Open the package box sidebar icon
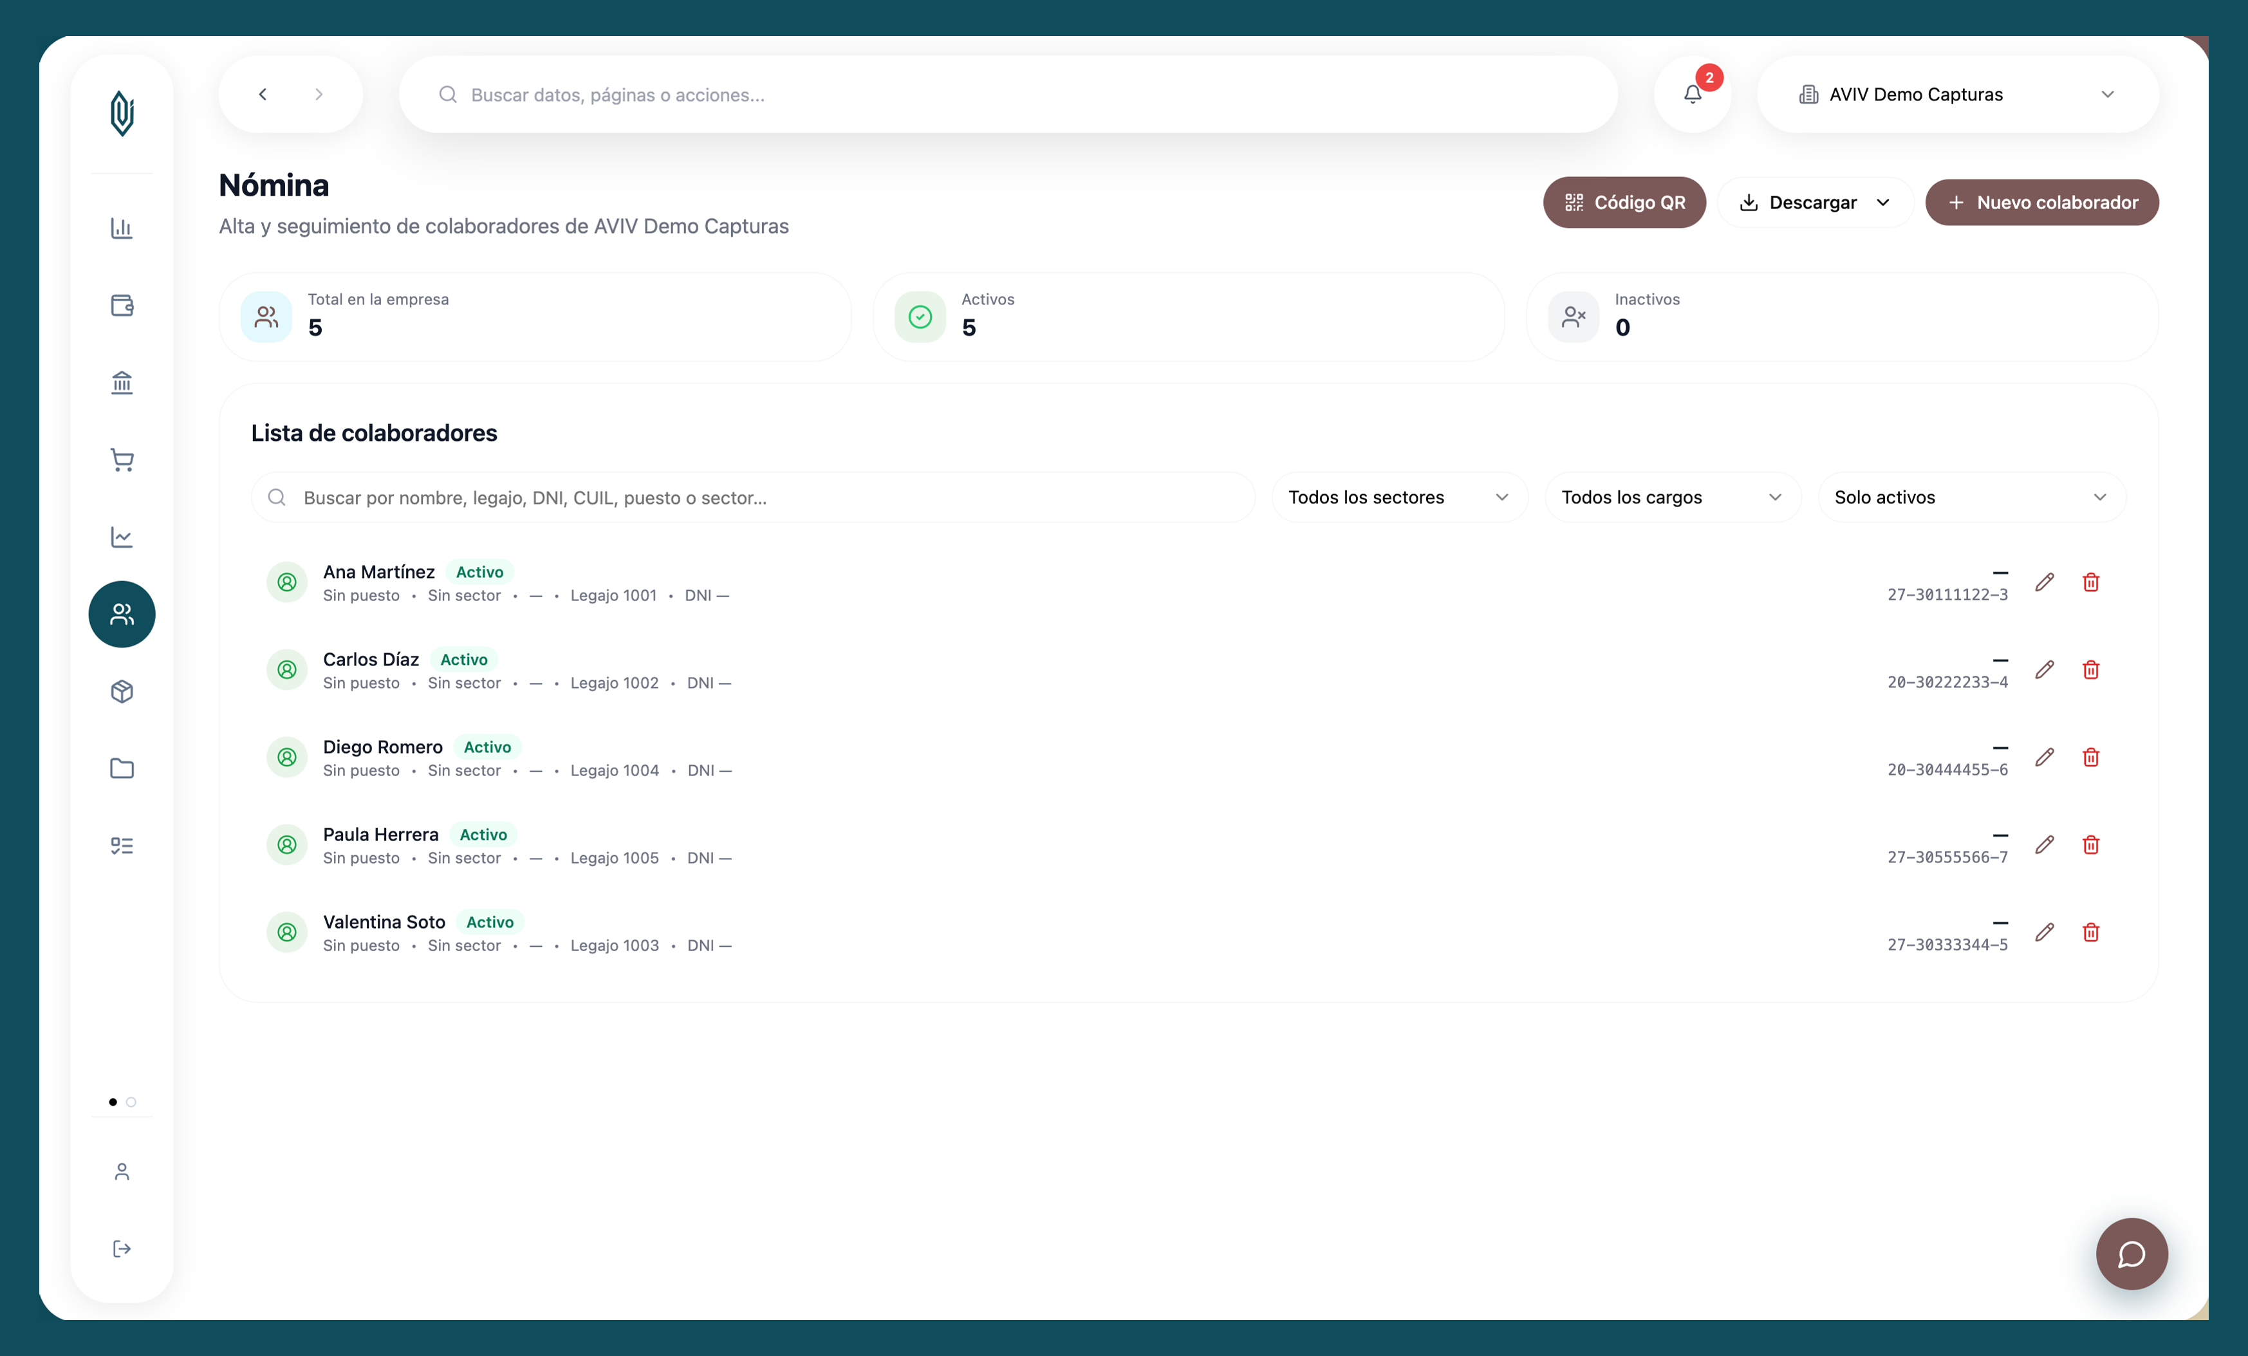This screenshot has width=2248, height=1356. pyautogui.click(x=122, y=692)
